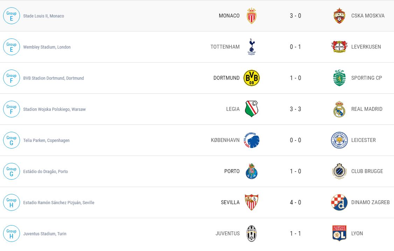Click the Group E badge for Wembley Stadium match
394x251 pixels.
coord(12,47)
